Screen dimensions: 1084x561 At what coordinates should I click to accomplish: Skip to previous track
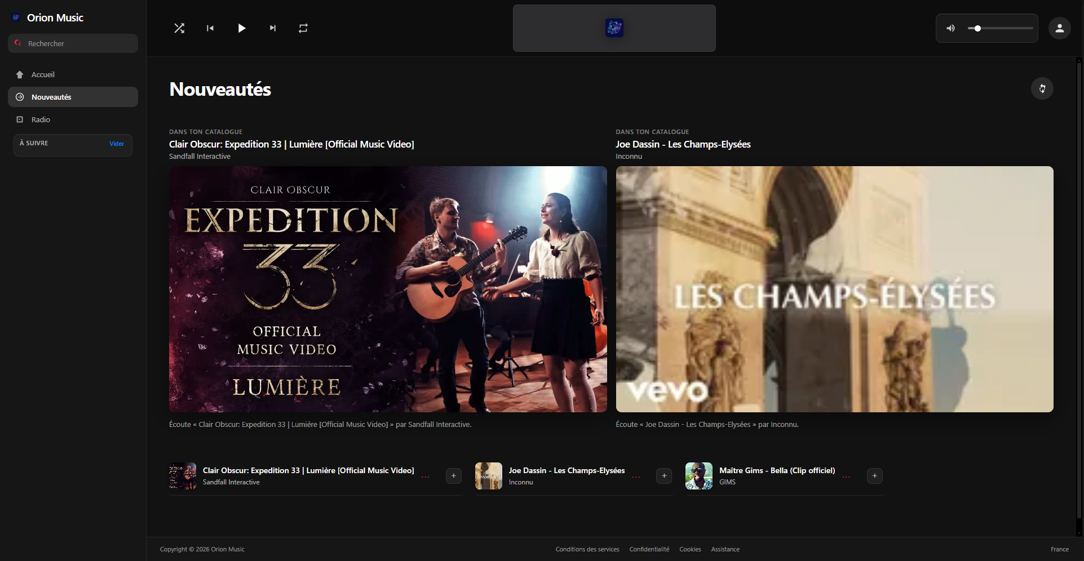210,28
